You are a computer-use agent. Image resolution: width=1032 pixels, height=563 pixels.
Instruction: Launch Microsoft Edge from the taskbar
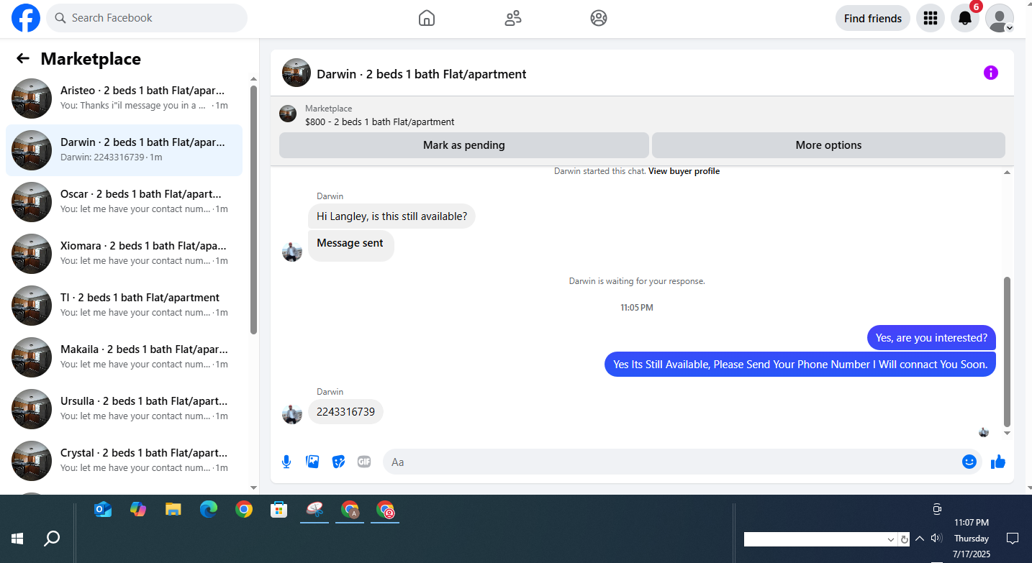pyautogui.click(x=209, y=510)
